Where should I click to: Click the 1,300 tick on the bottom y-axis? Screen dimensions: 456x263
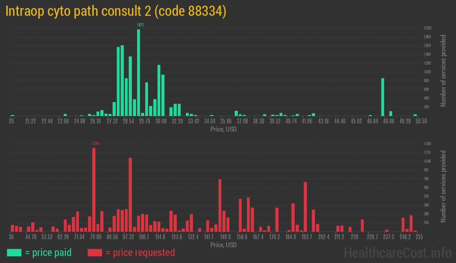coord(428,144)
